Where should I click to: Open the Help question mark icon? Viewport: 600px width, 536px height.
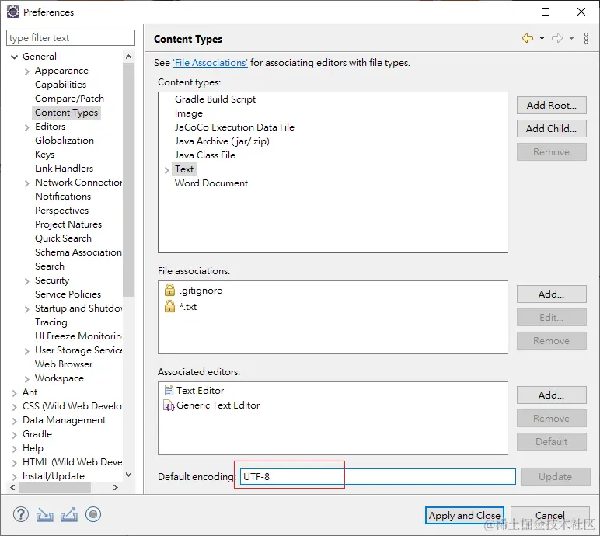[21, 514]
